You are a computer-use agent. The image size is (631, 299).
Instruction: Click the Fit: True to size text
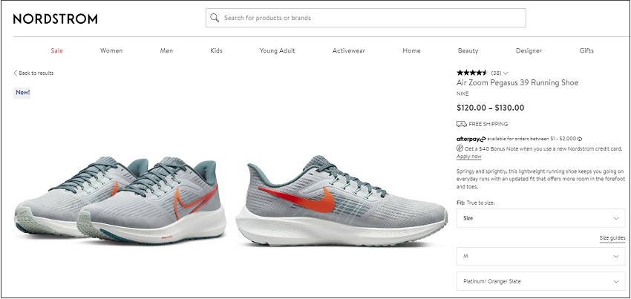click(x=476, y=203)
